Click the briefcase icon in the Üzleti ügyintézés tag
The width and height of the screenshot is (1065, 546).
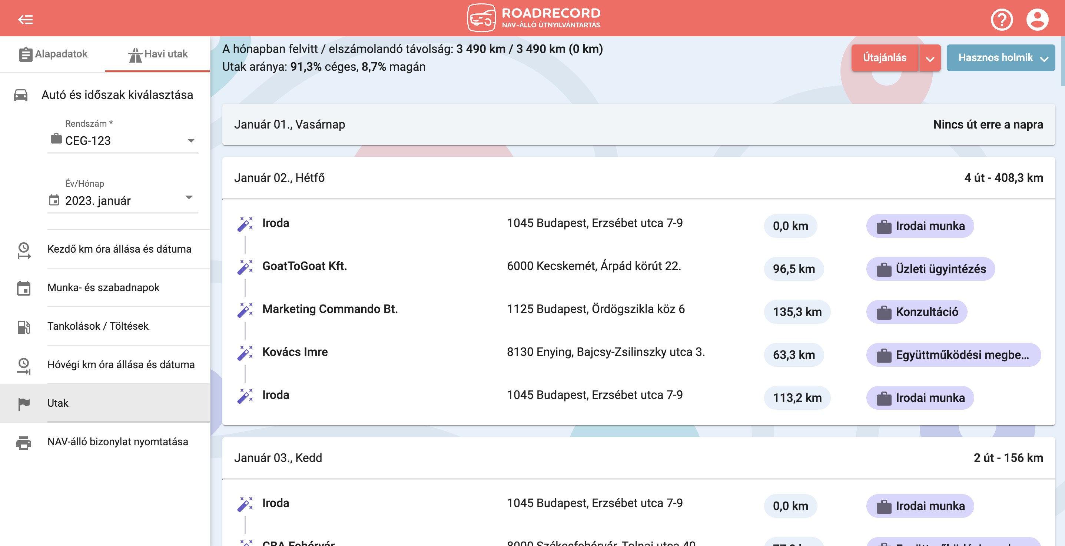click(x=883, y=270)
